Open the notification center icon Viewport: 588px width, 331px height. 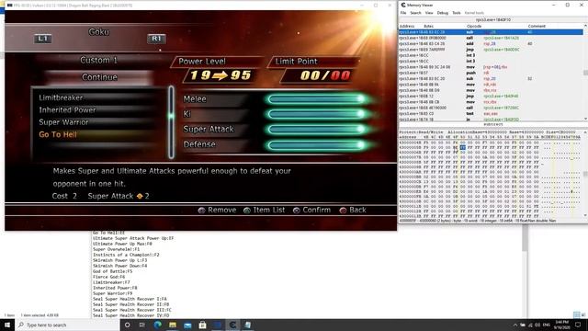[x=578, y=325]
